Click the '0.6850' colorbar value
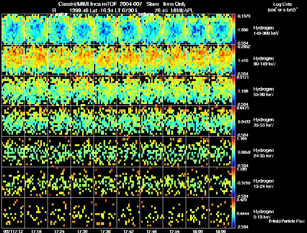The height and width of the screenshot is (233, 307). pos(244,152)
